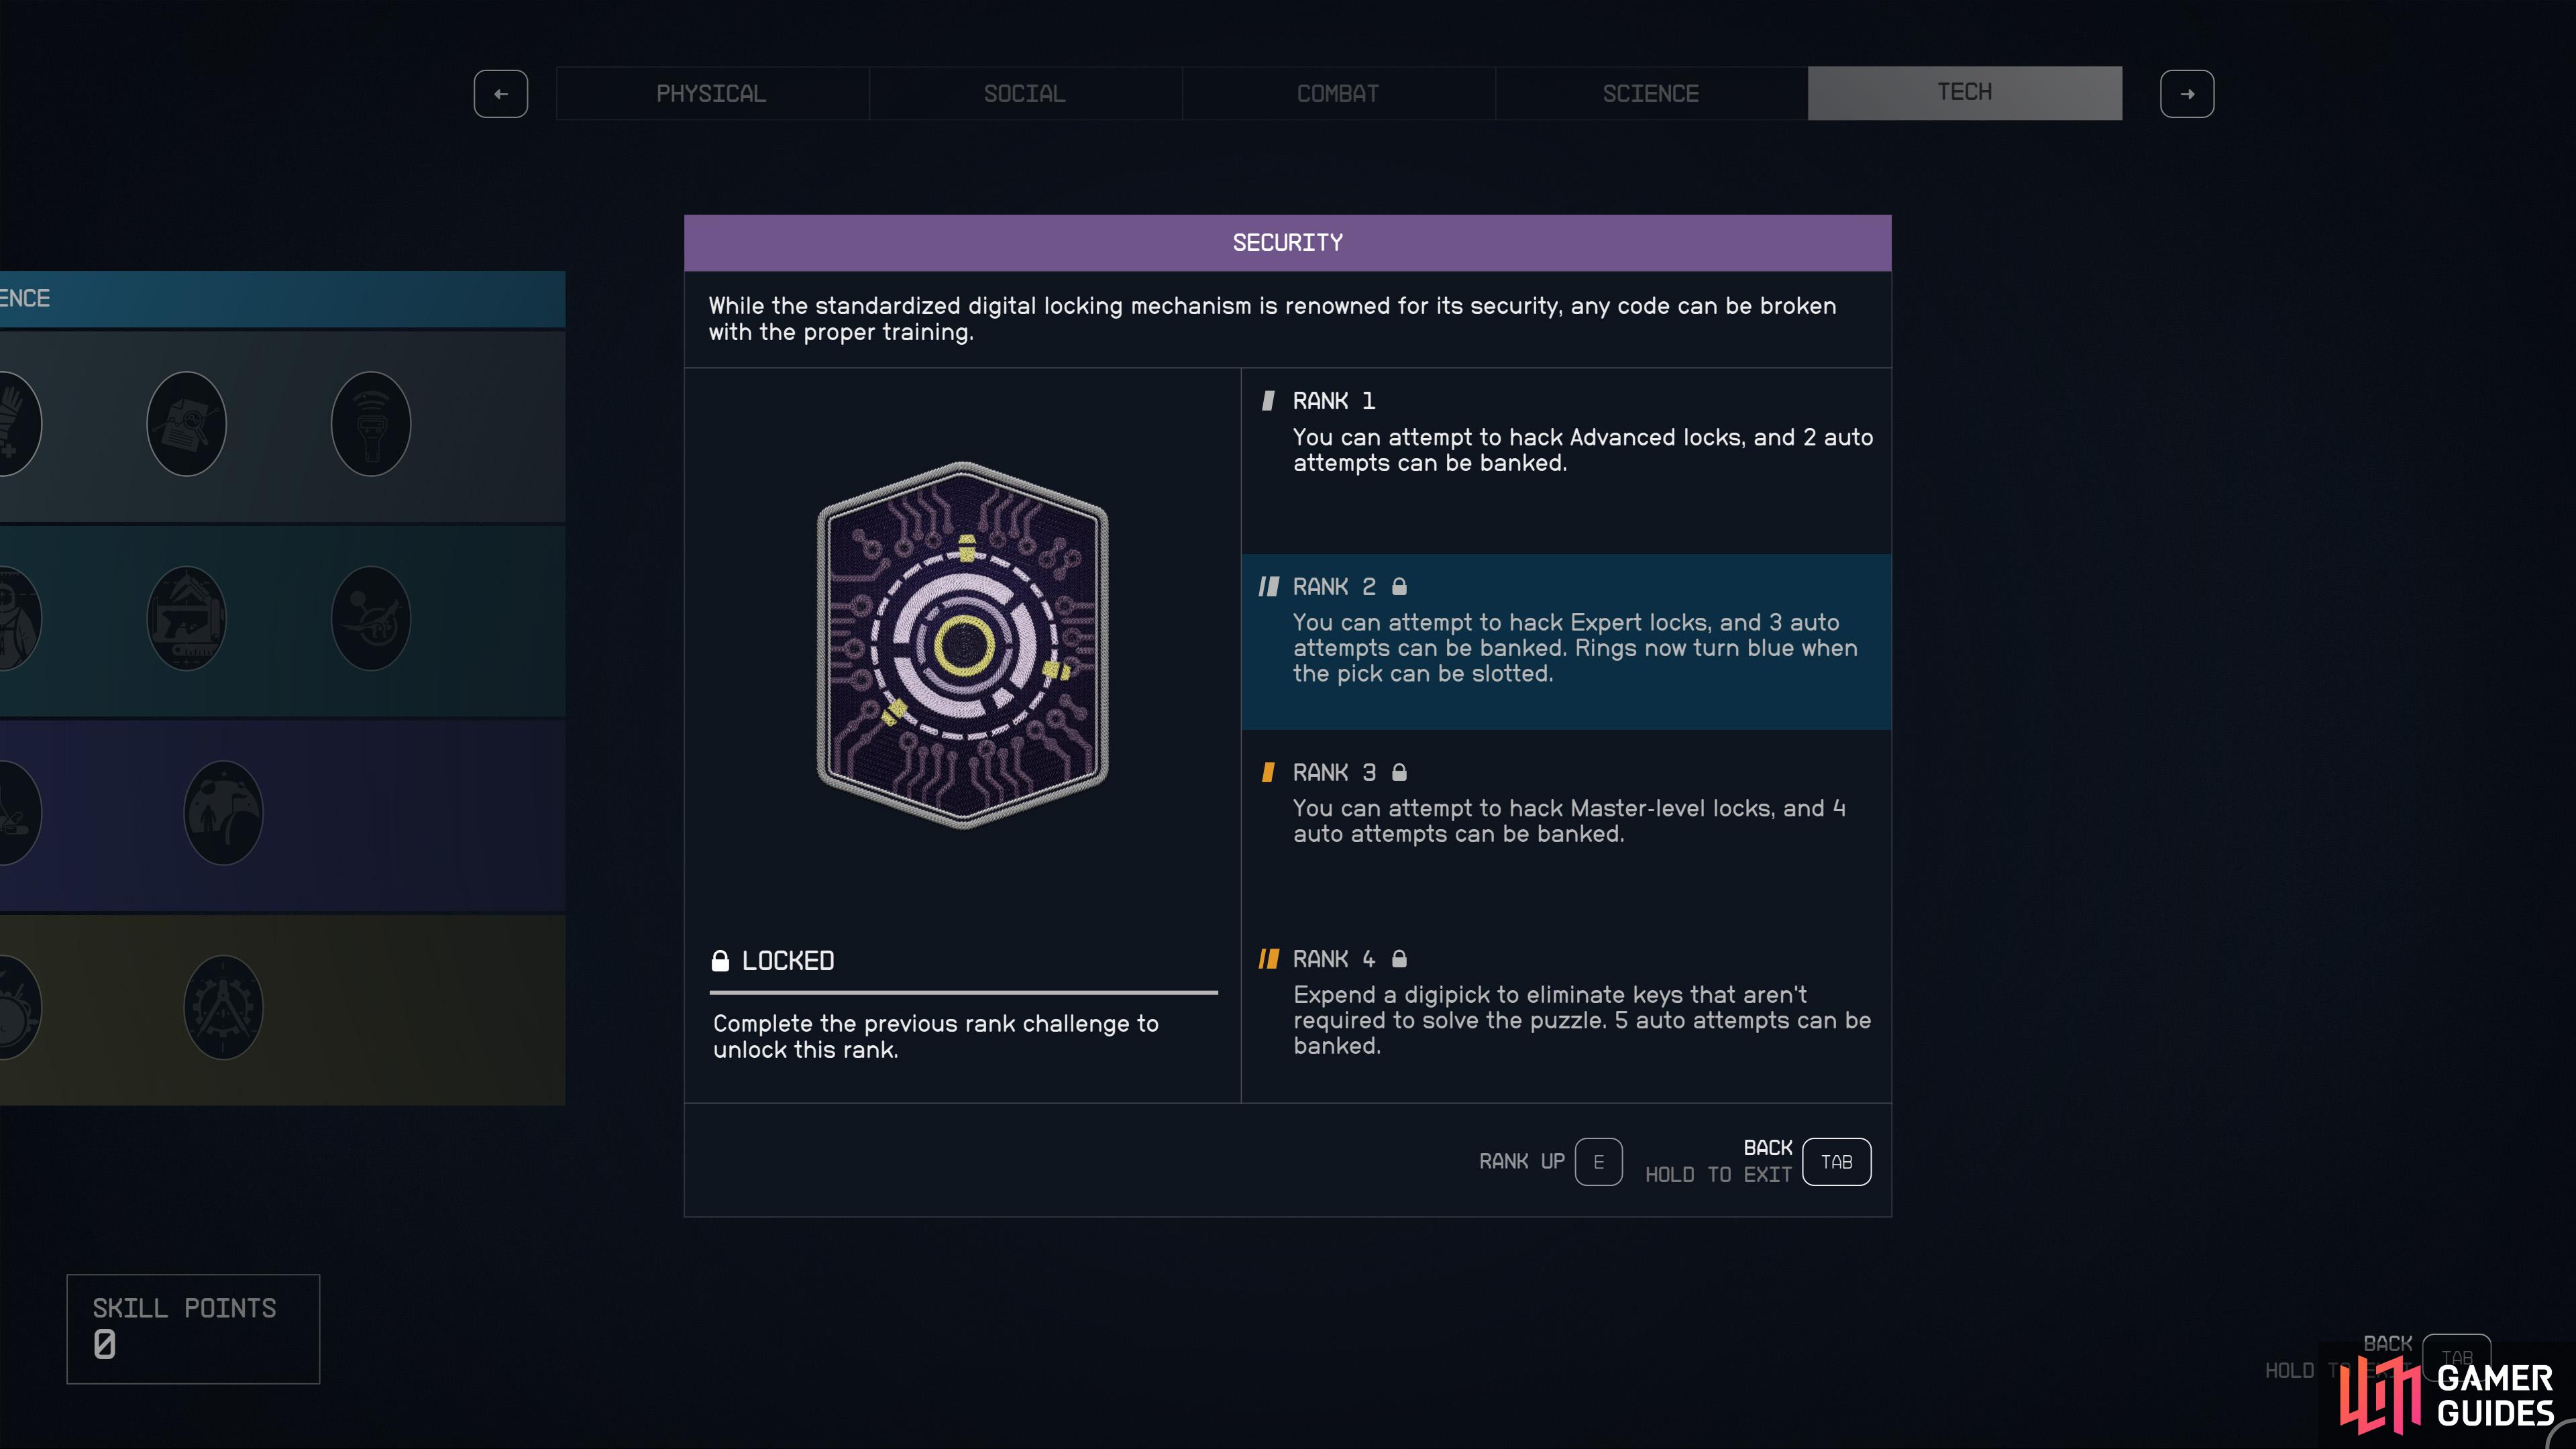This screenshot has height=1449, width=2576.
Task: Select the Tech skills tab
Action: click(x=1964, y=93)
